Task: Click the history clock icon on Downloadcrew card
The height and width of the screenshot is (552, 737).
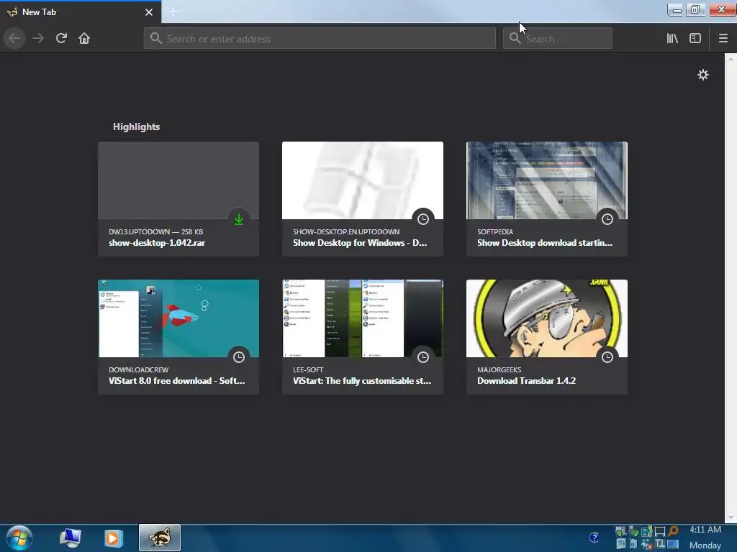Action: tap(239, 356)
